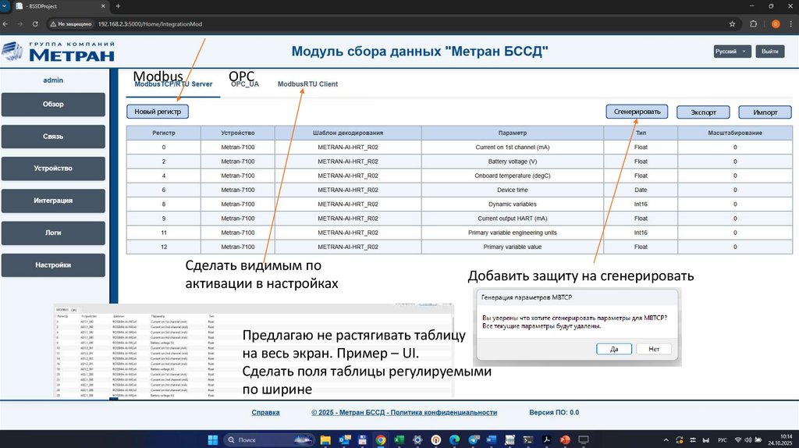799x448 pixels.
Task: Open the Windows Start menu
Action: (213, 439)
